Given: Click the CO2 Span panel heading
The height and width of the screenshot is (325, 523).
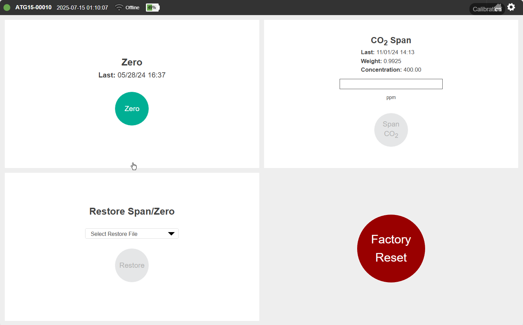Looking at the screenshot, I should coord(391,40).
